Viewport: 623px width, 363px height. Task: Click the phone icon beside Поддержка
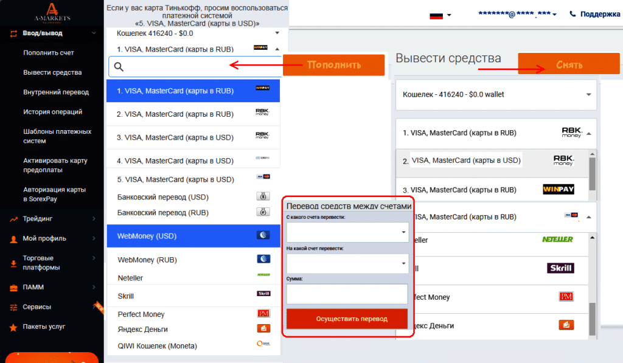[x=573, y=14]
